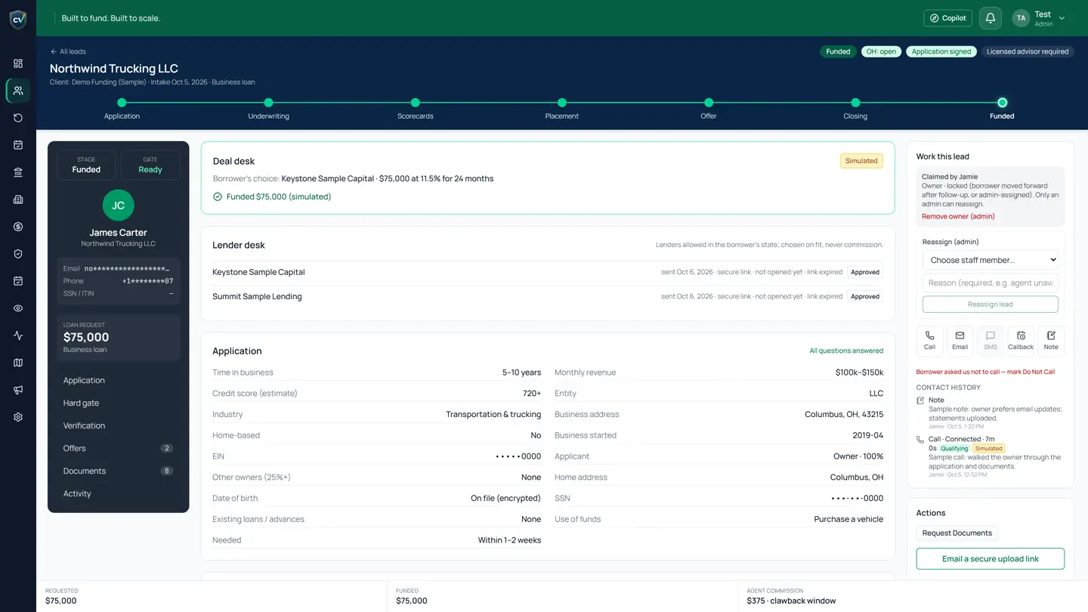Select the Funded stage marker
Viewport: 1088px width, 612px height.
[1002, 103]
